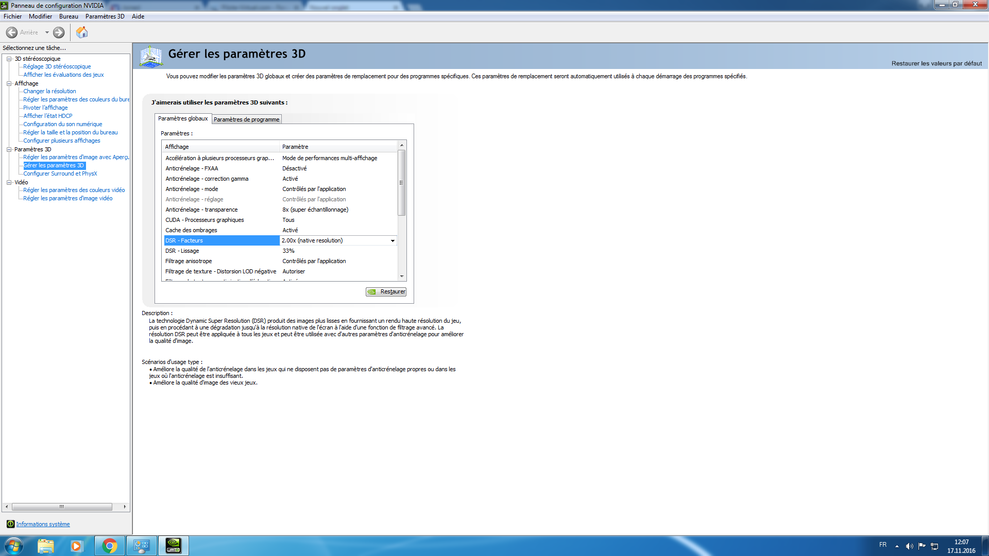Viewport: 989px width, 556px height.
Task: Click the Affichage column header
Action: point(221,147)
